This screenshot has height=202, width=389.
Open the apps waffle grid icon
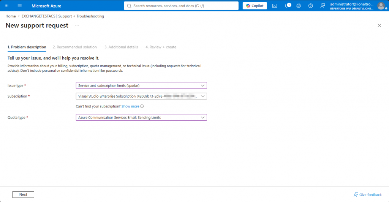point(7,6)
